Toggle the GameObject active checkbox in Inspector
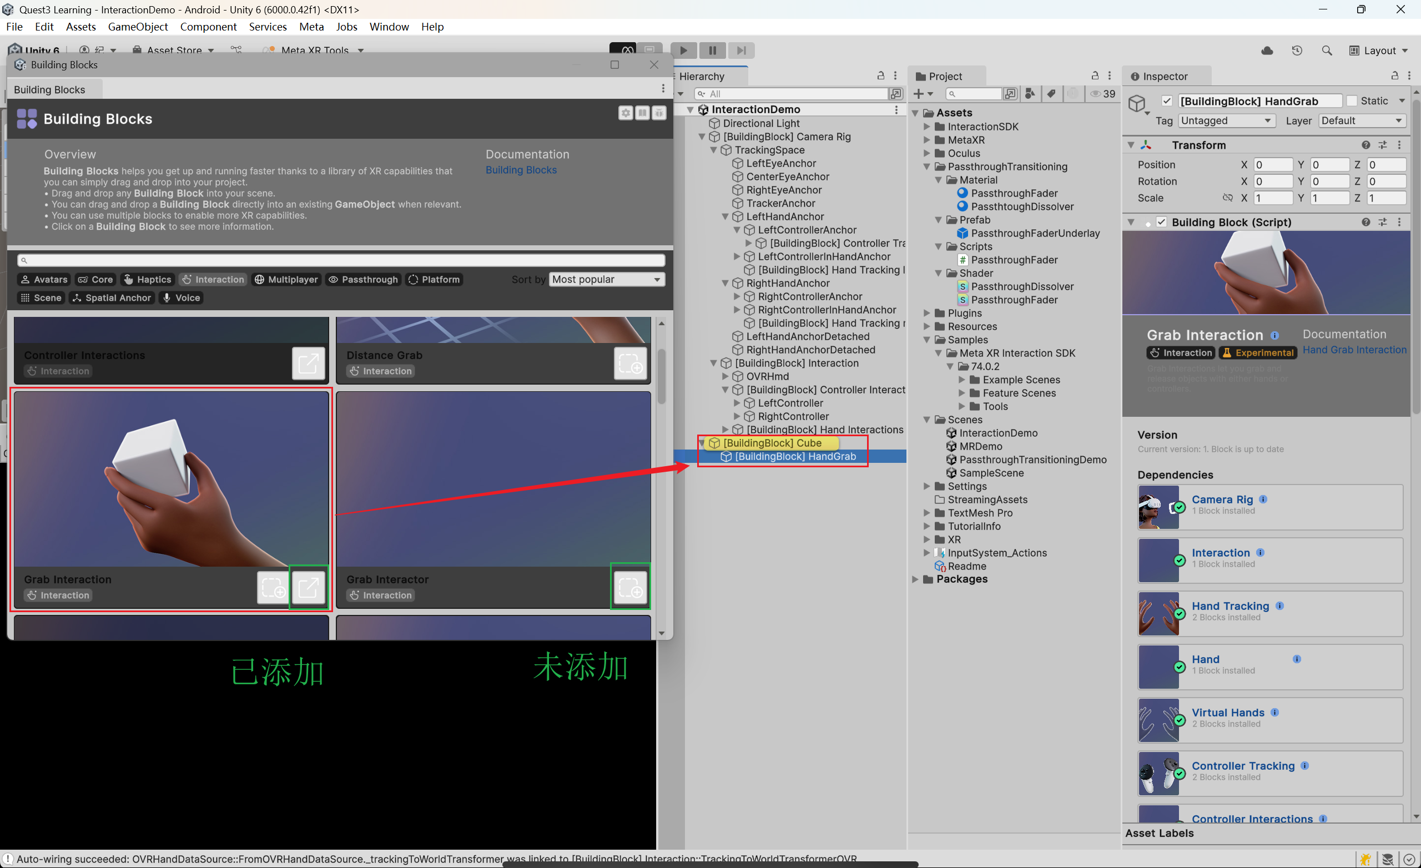This screenshot has height=868, width=1421. [x=1166, y=101]
